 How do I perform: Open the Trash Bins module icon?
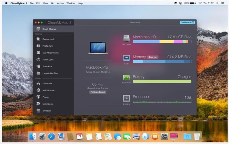tap(38, 66)
